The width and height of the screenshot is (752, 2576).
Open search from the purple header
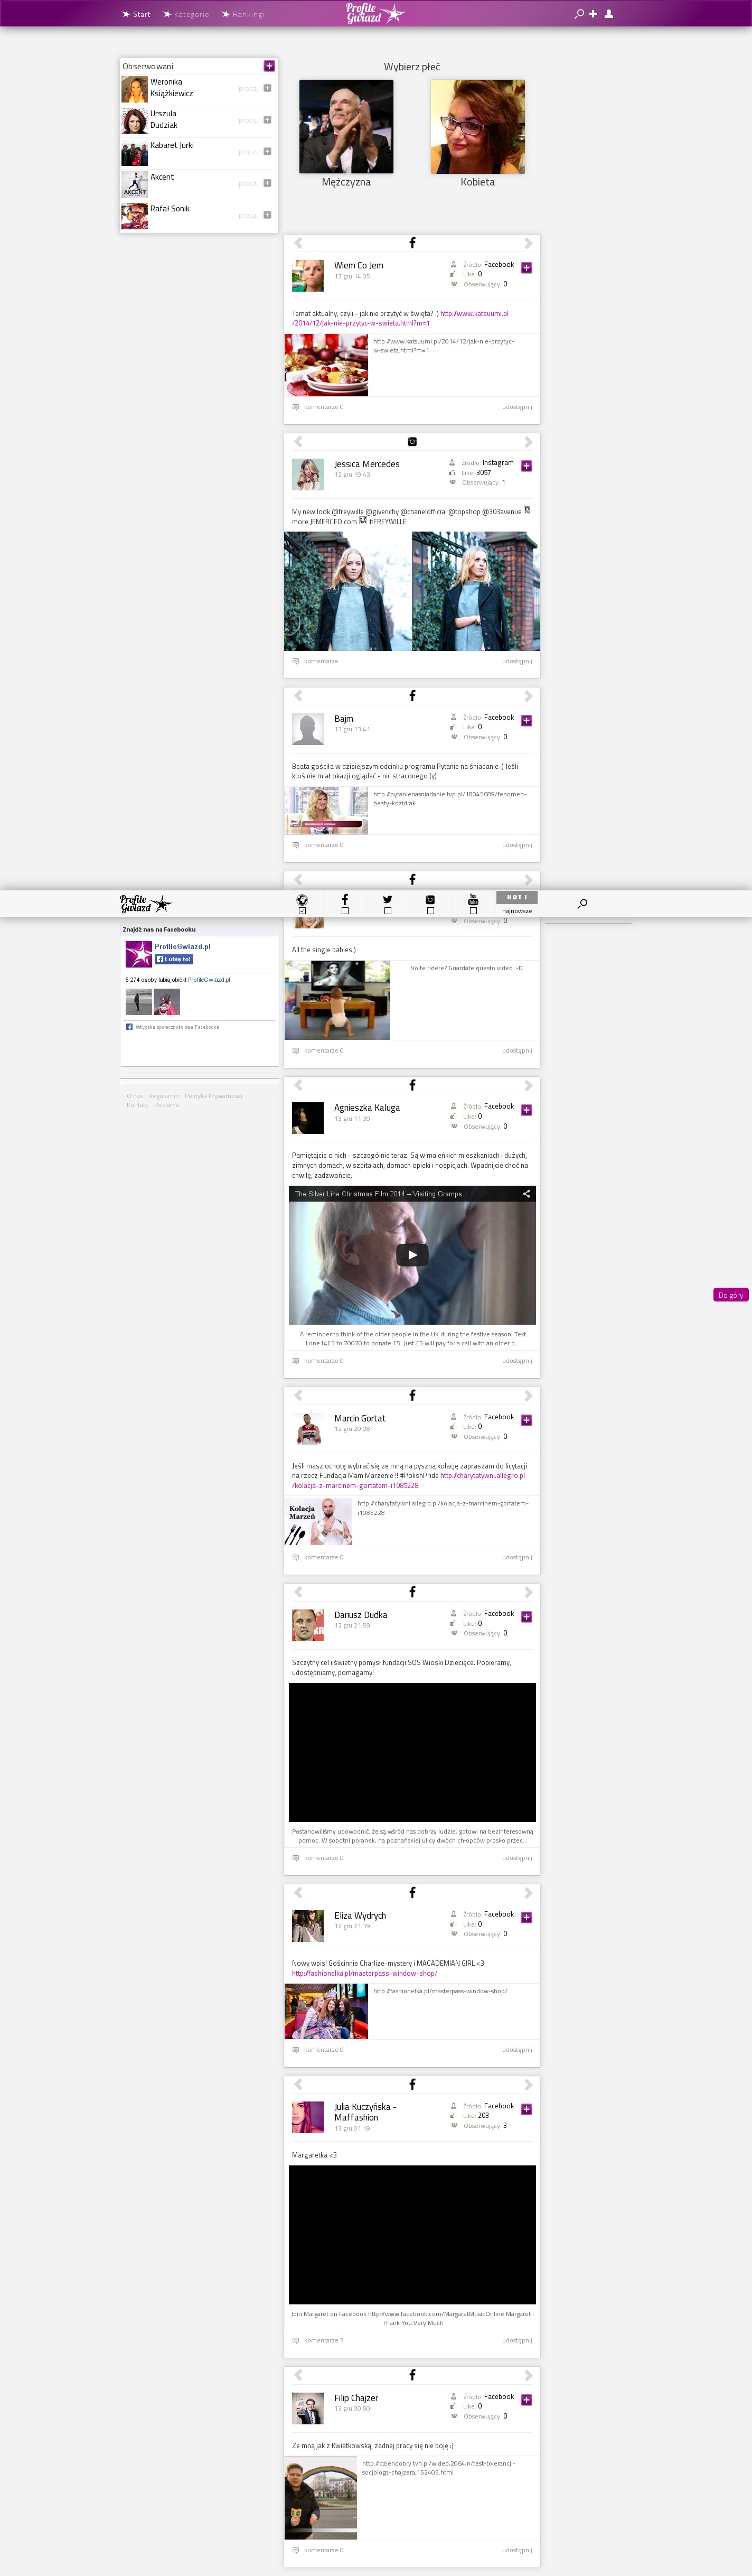point(578,14)
